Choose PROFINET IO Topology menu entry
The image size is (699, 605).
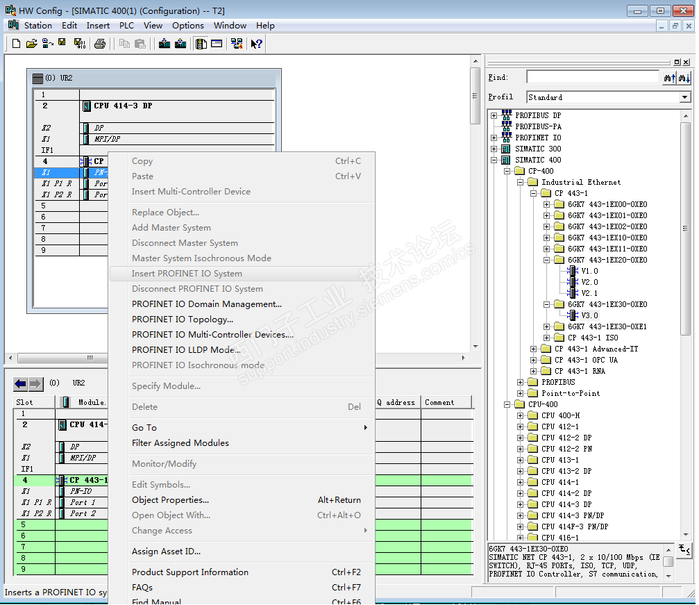pyautogui.click(x=182, y=320)
